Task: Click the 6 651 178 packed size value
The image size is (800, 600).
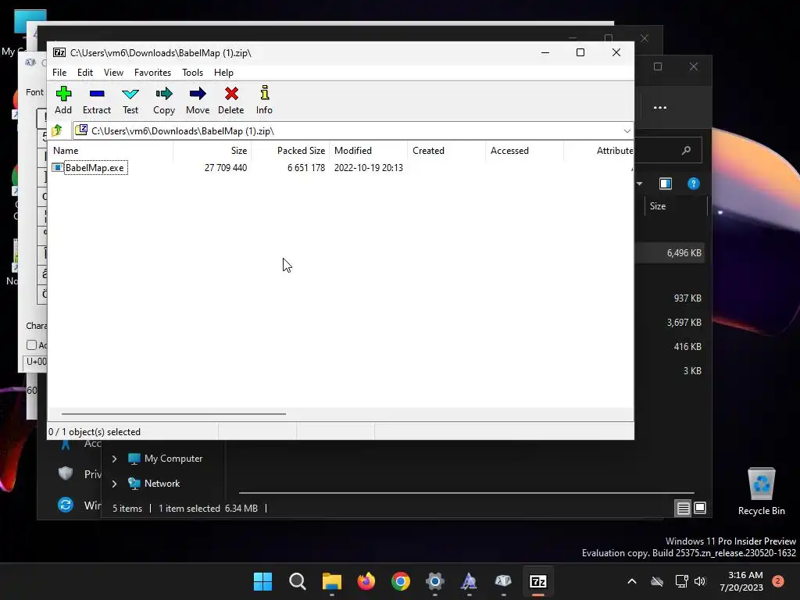Action: [306, 168]
